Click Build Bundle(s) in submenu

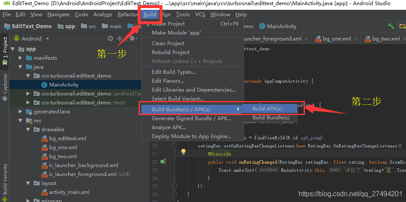pos(270,118)
